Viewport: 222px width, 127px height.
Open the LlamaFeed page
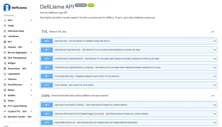pyautogui.click(x=13, y=36)
